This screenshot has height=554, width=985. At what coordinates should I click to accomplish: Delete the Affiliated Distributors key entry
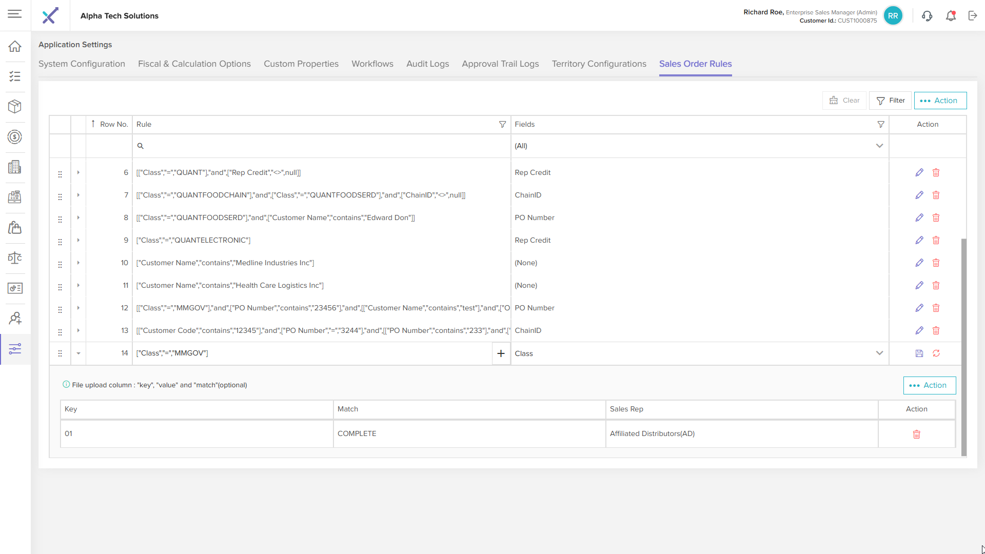click(916, 434)
